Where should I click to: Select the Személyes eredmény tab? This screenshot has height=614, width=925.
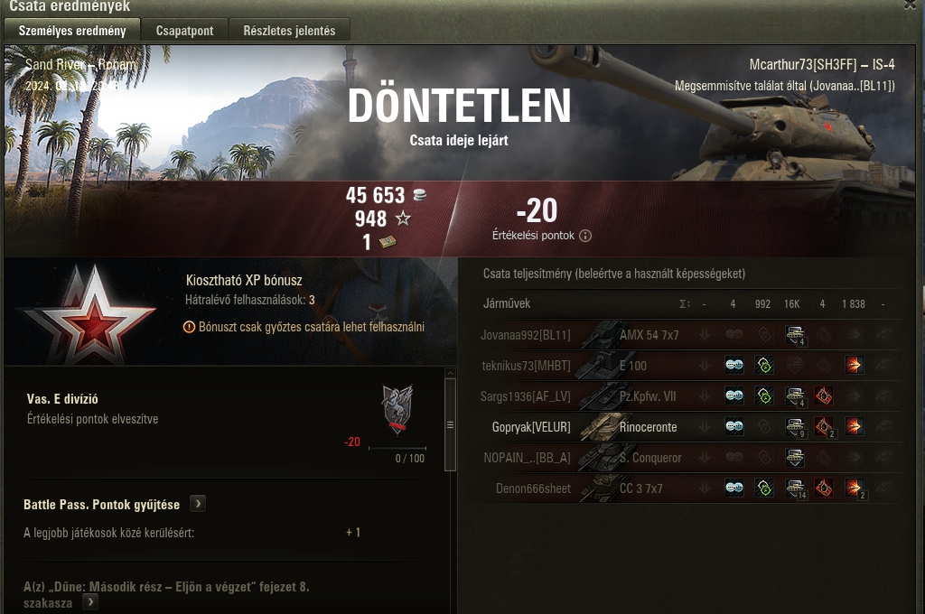pos(72,30)
